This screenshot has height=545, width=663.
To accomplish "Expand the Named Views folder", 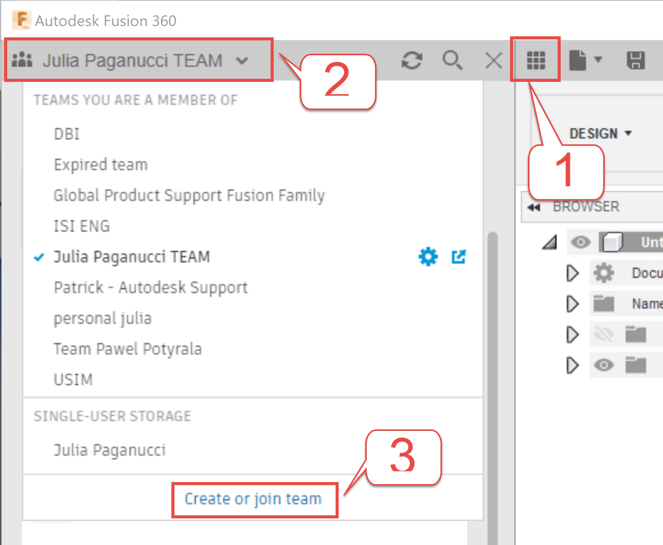I will tap(572, 303).
